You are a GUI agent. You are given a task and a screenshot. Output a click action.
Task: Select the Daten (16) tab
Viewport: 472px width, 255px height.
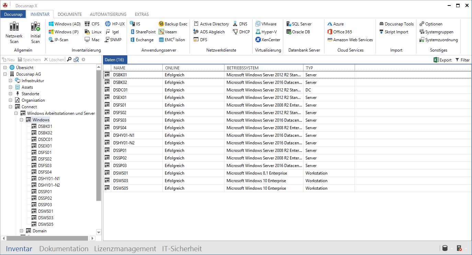(x=115, y=60)
